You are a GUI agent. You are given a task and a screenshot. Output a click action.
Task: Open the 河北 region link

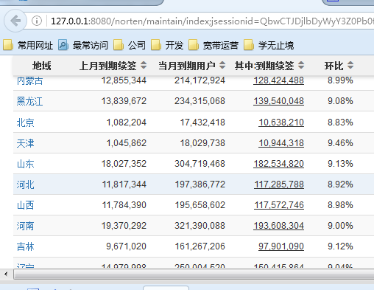click(26, 184)
